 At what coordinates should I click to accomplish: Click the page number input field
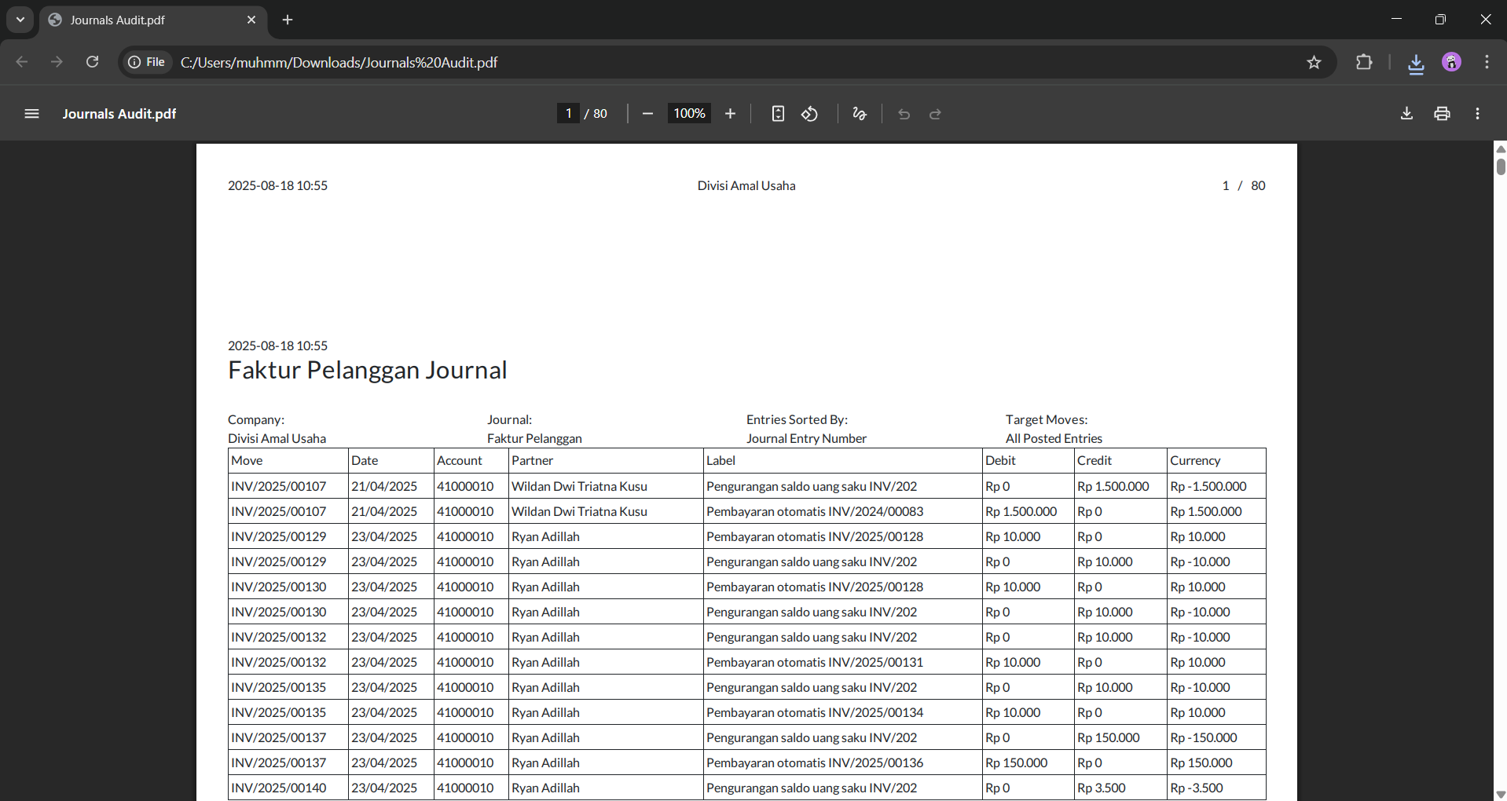[568, 114]
